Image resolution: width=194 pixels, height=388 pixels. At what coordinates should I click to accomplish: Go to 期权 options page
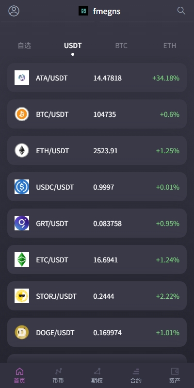click(97, 375)
